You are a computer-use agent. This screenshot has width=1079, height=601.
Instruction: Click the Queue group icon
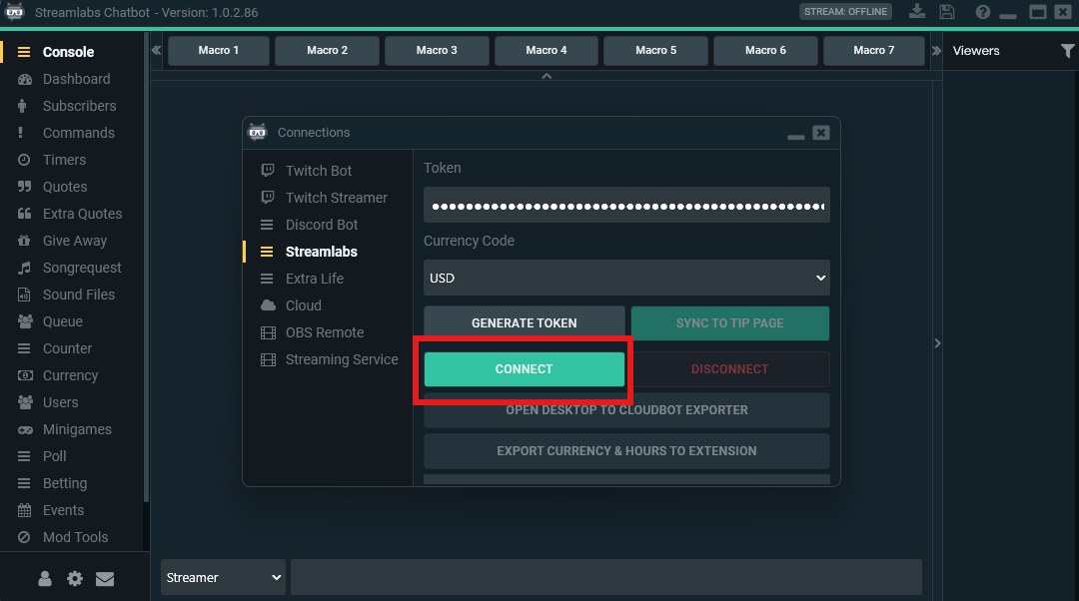(25, 321)
